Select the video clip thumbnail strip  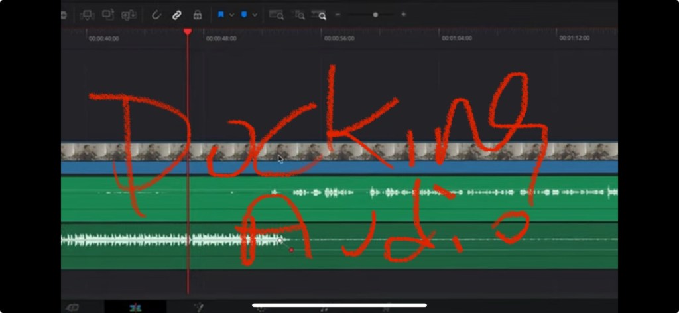(x=339, y=151)
